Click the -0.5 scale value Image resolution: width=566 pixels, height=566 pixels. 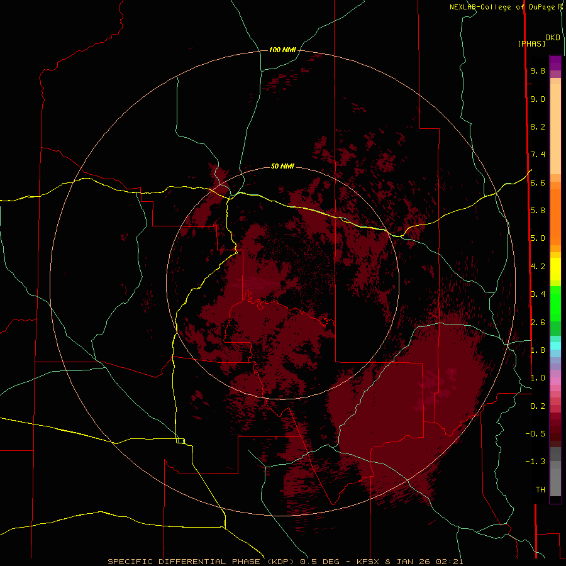click(x=535, y=434)
